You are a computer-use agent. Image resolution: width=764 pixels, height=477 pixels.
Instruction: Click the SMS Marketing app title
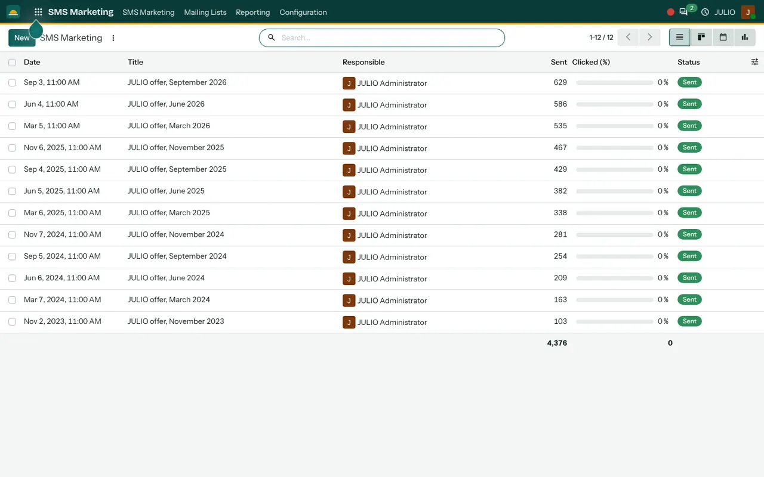(x=81, y=12)
